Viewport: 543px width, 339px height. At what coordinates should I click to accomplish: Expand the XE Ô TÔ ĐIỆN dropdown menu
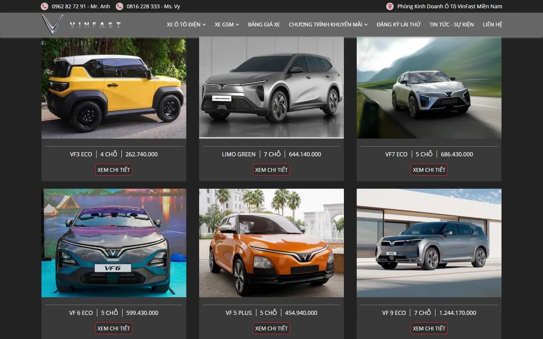[x=186, y=24]
